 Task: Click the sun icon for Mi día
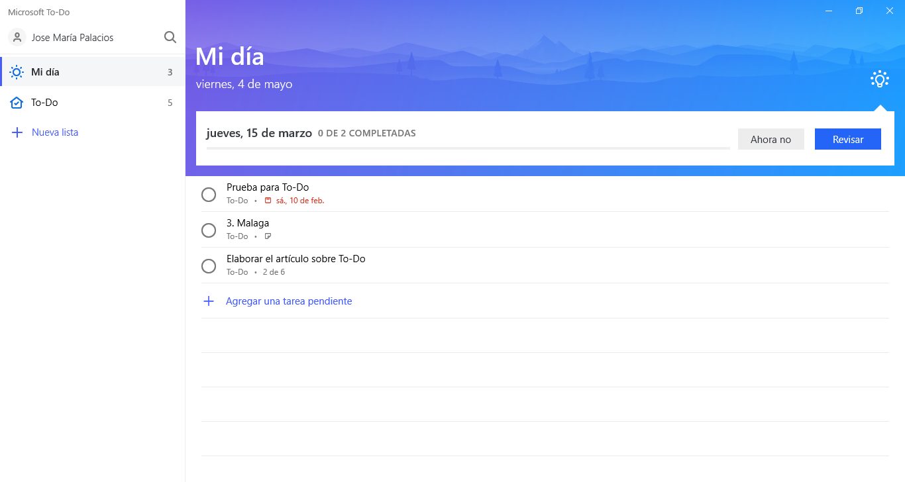point(17,72)
